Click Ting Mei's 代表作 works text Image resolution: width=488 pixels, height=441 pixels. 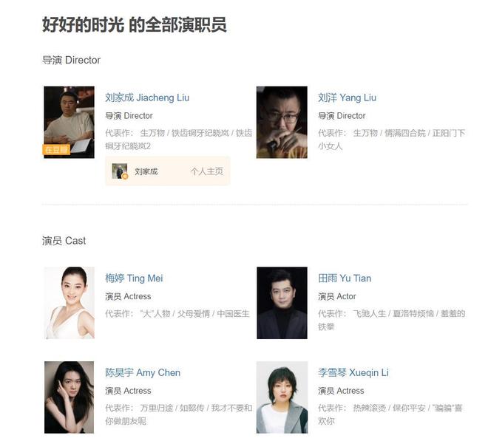point(177,313)
